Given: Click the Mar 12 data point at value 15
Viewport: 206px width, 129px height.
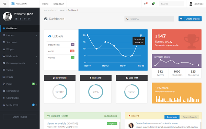Looking at the screenshot, I should (105, 42).
